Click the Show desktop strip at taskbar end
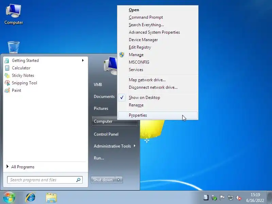The width and height of the screenshot is (272, 204). click(x=269, y=198)
